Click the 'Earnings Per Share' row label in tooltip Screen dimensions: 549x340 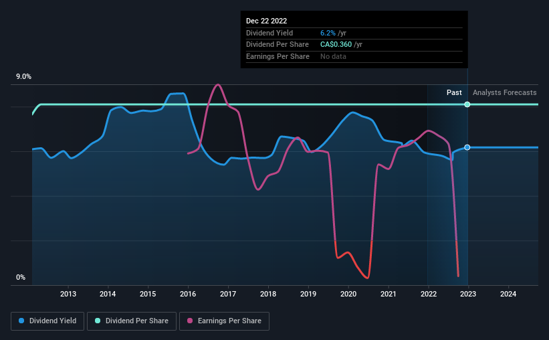pos(278,56)
